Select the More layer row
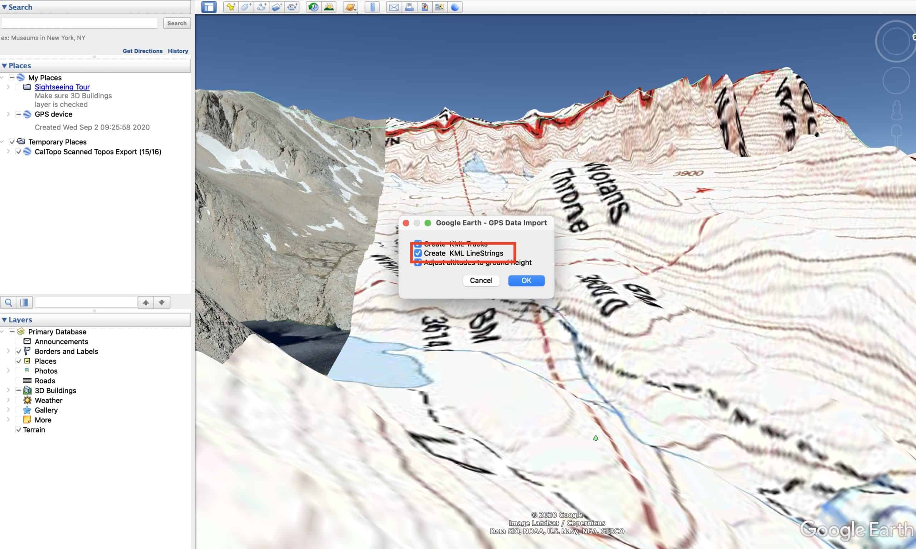 (43, 420)
